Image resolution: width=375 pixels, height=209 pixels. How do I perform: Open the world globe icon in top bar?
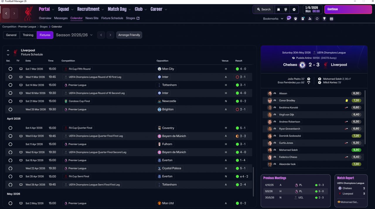286,9
